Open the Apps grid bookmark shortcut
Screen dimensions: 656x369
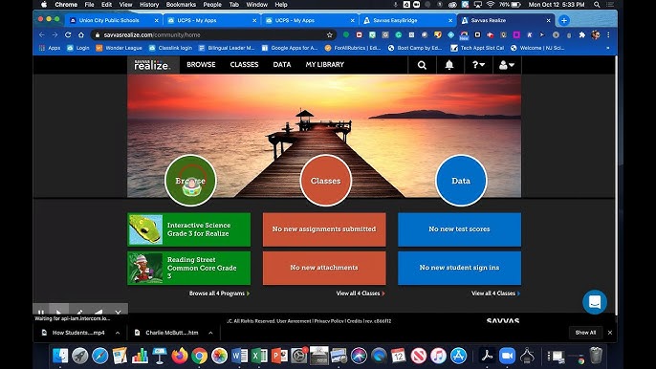pos(50,48)
